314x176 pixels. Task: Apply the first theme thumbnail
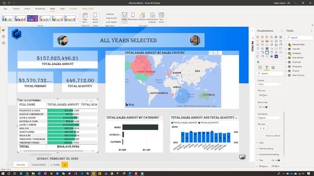point(8,19)
